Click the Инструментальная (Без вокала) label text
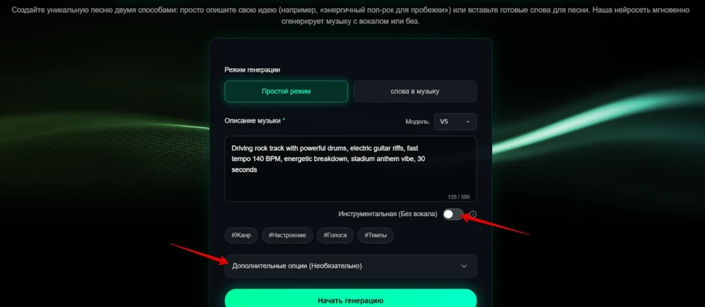Viewport: 705px width, 307px height. (x=388, y=214)
